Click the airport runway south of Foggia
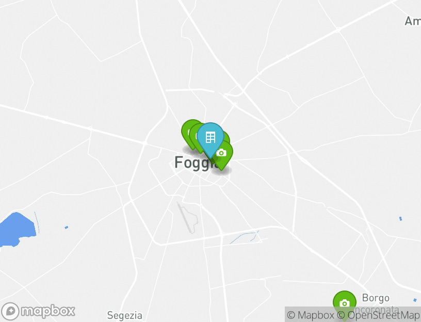Viewport: 421px width, 322px height. (x=184, y=218)
